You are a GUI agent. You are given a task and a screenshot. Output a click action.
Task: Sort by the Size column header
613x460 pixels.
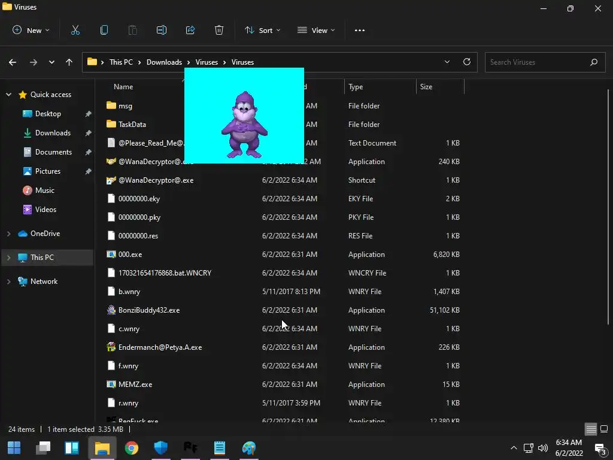426,87
